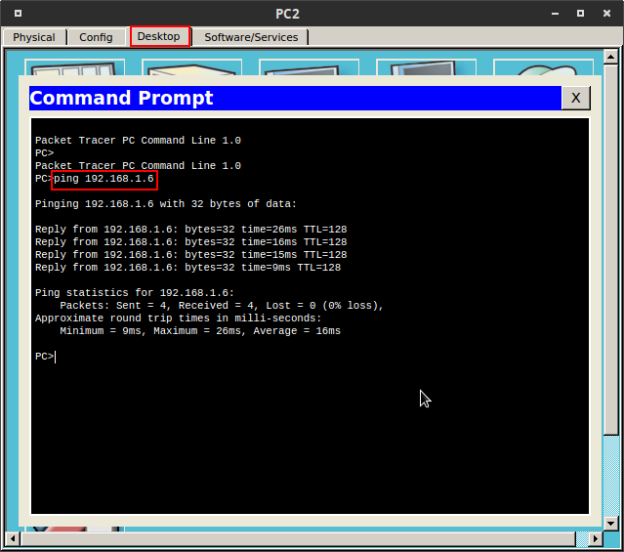This screenshot has width=624, height=552.
Task: Click the PC2 window menu icon in title bar
Action: (x=18, y=14)
